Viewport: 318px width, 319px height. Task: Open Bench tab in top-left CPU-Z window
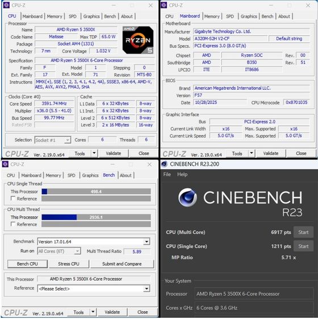pos(110,16)
